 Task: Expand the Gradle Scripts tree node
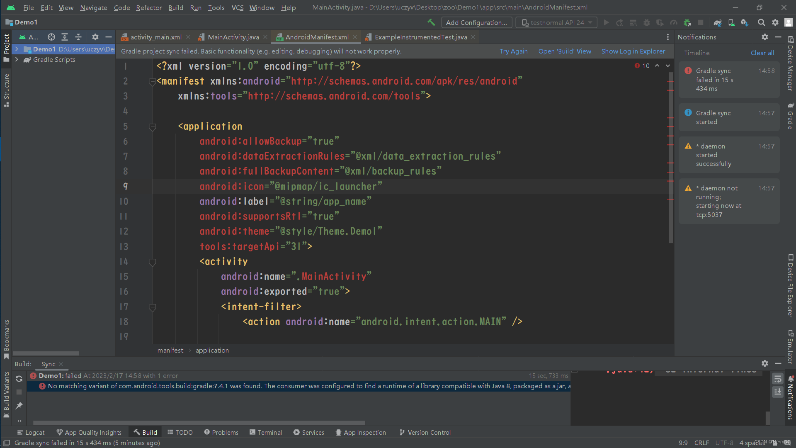coord(17,59)
